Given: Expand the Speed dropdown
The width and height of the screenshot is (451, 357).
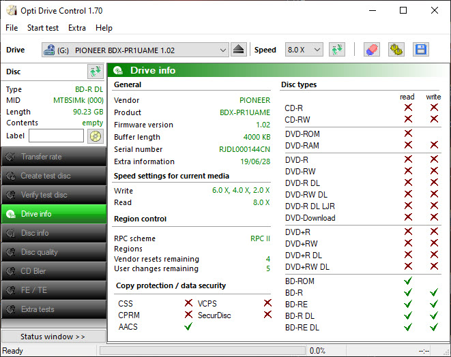Looking at the screenshot, I should [x=304, y=50].
